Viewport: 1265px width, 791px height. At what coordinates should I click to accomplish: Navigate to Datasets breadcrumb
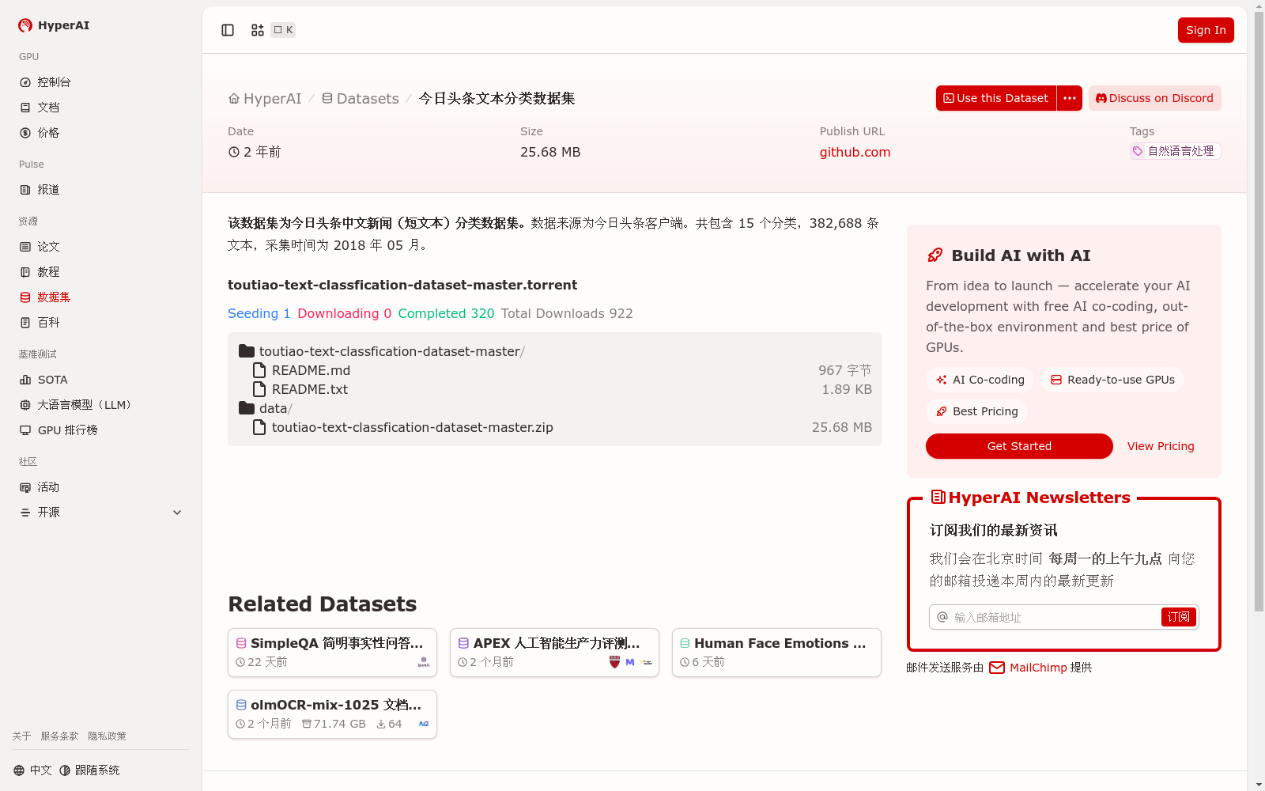coord(361,99)
